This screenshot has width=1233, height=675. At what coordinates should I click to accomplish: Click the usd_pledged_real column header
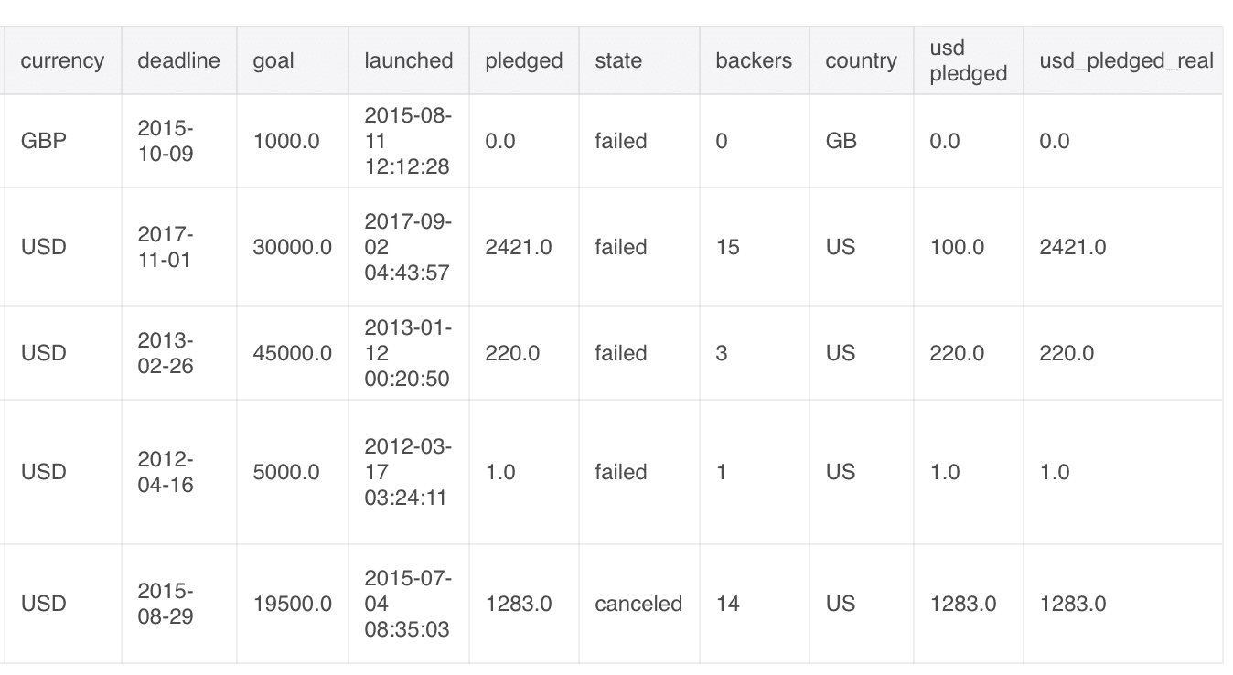click(1126, 60)
